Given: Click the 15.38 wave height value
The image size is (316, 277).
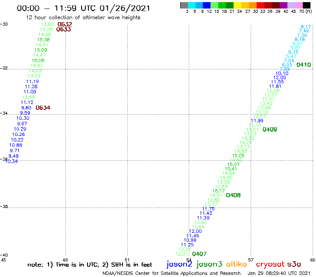Looking at the screenshot, I should [x=44, y=40].
